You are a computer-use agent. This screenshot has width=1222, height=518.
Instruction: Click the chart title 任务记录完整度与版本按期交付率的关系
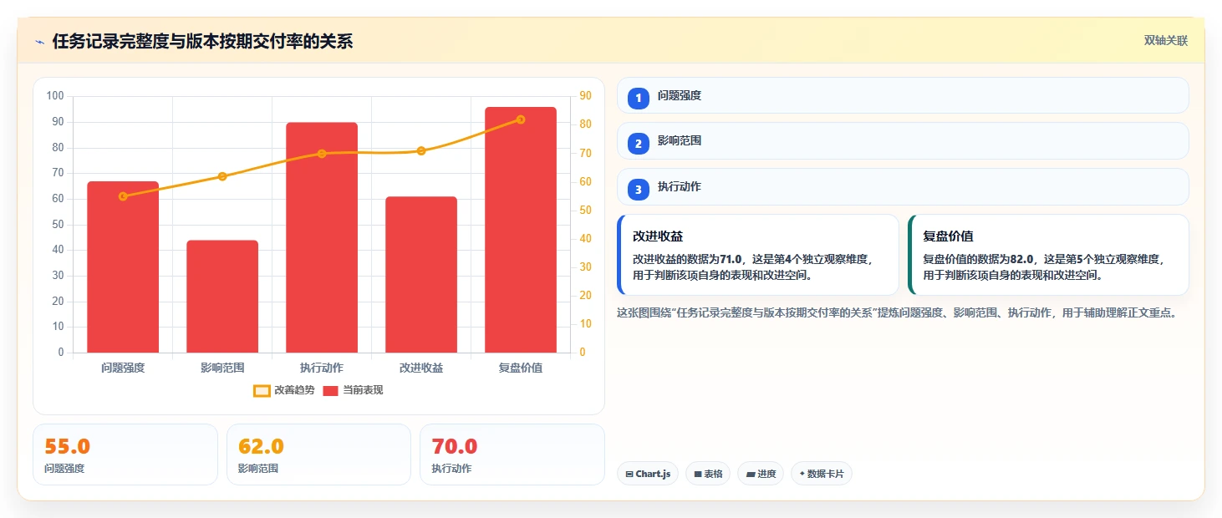(202, 42)
